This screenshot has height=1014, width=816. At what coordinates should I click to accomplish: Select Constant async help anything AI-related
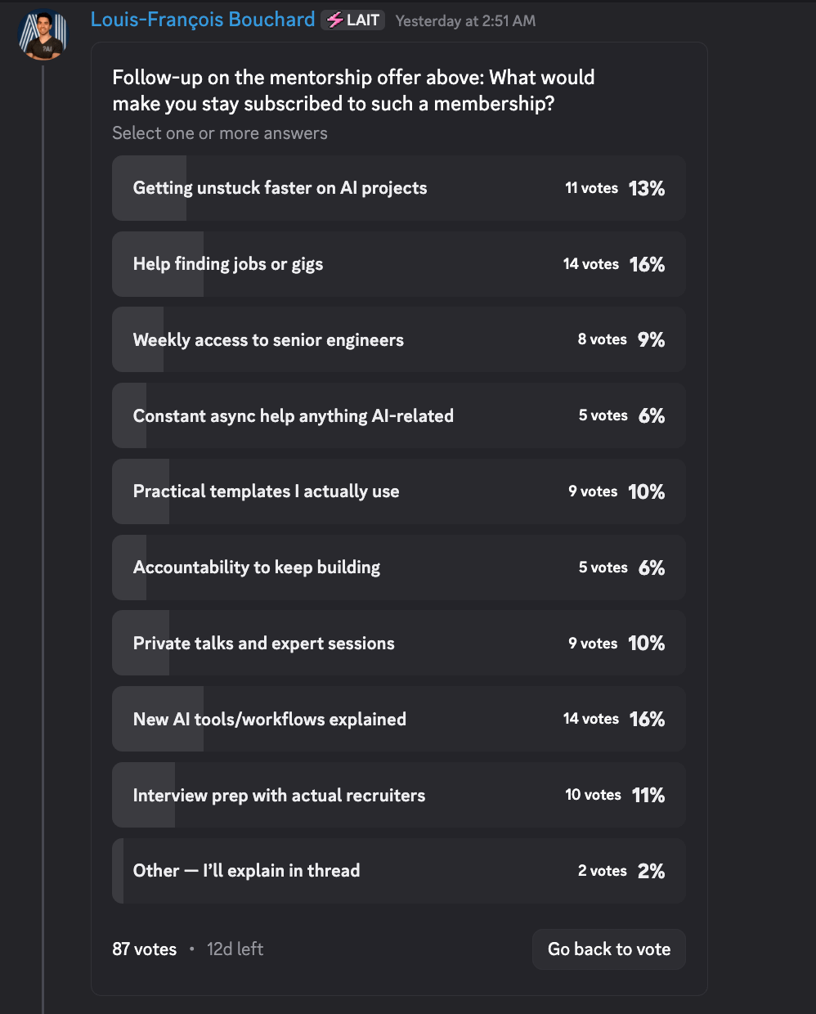point(399,415)
